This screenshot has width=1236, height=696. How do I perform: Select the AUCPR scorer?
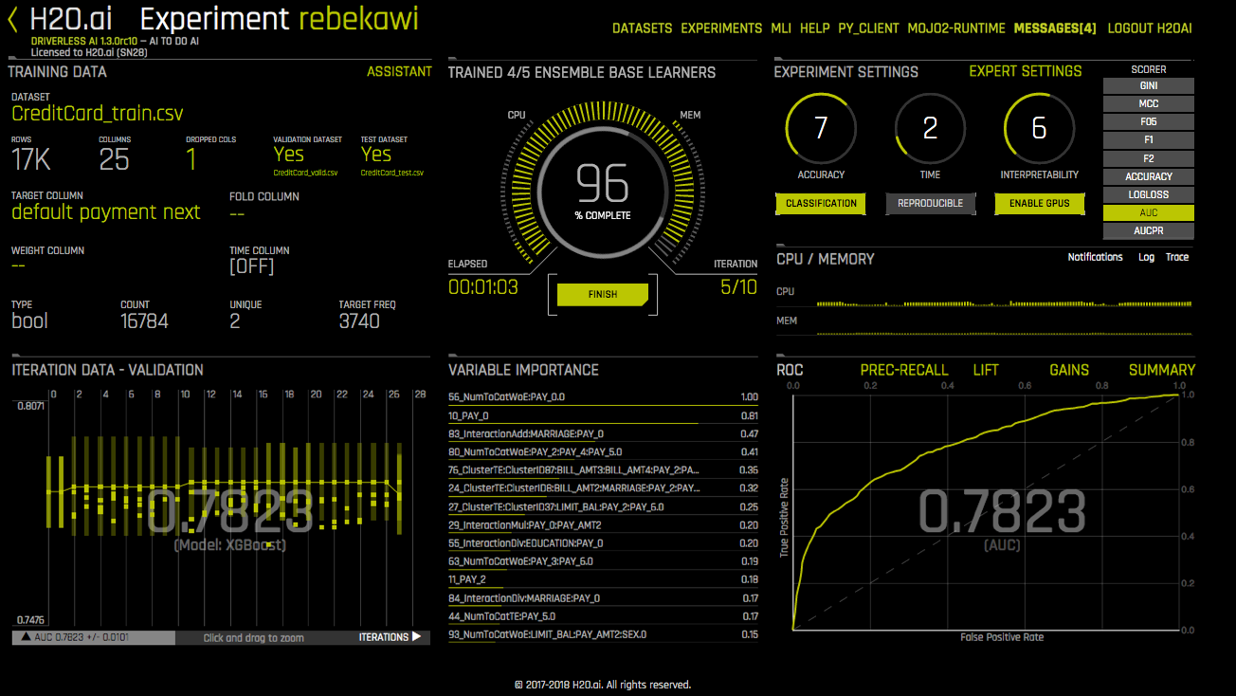click(1148, 230)
